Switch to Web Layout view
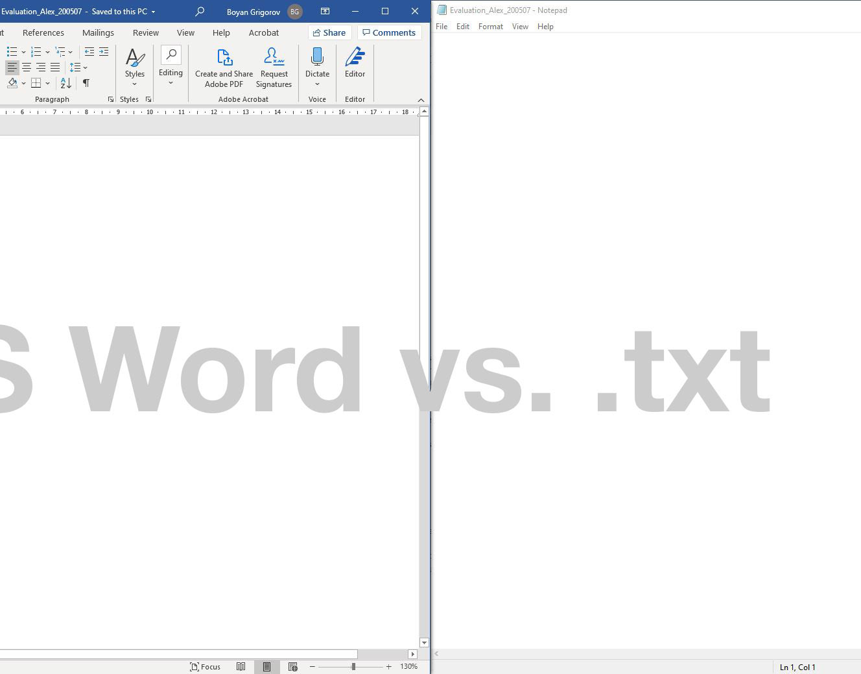The width and height of the screenshot is (861, 674). (x=292, y=667)
